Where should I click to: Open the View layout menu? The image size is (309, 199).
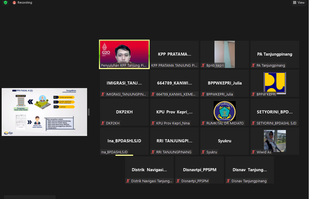tap(299, 2)
